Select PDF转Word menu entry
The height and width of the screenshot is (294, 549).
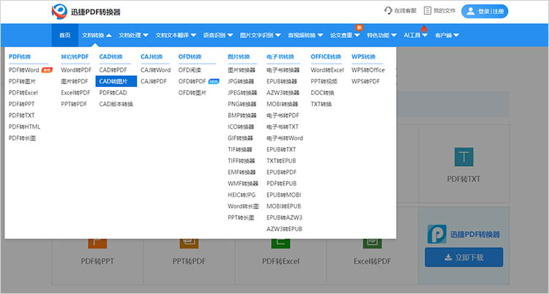tap(24, 70)
